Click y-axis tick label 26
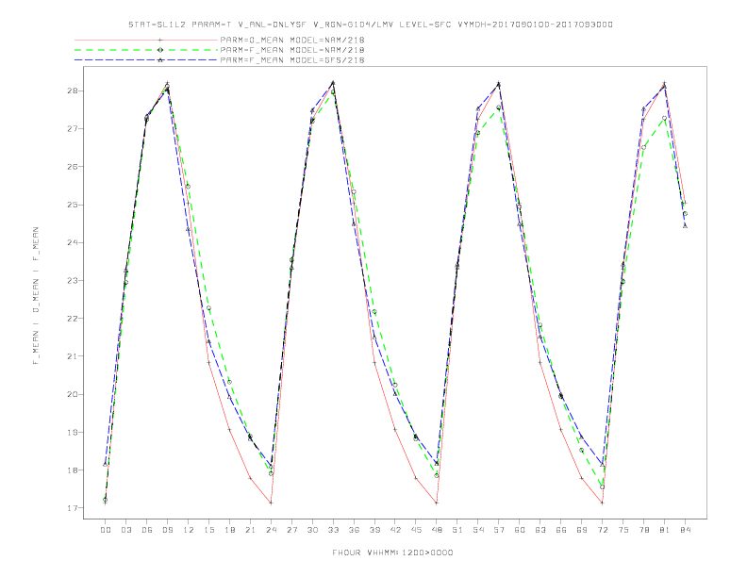 (x=72, y=167)
